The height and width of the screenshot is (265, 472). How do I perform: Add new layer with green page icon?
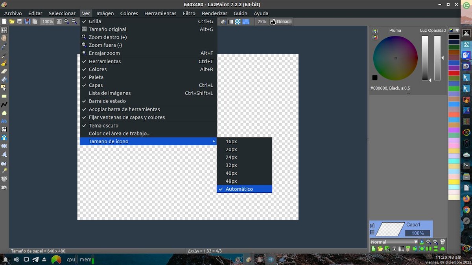(373, 249)
